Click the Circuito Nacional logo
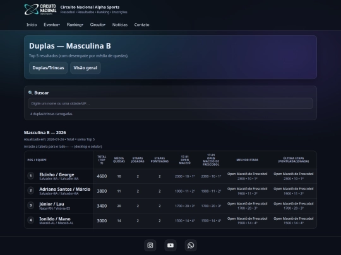The image size is (341, 255). click(40, 9)
